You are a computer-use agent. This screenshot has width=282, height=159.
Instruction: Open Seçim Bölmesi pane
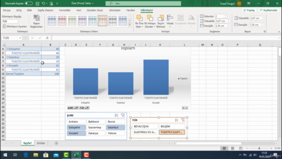[x=160, y=22]
